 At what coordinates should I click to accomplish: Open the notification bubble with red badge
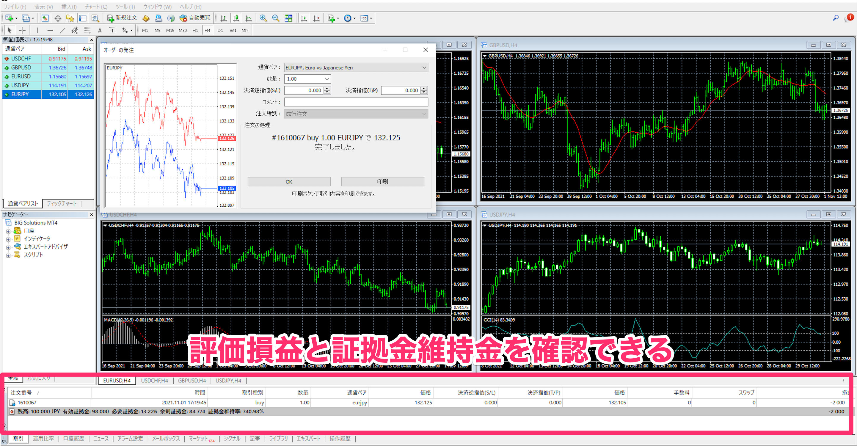(x=849, y=18)
